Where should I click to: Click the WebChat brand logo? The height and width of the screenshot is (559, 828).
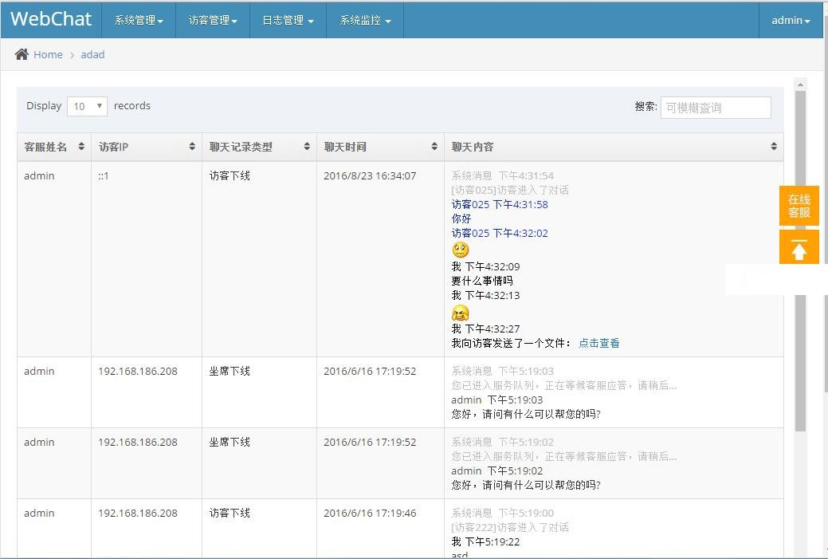51,19
